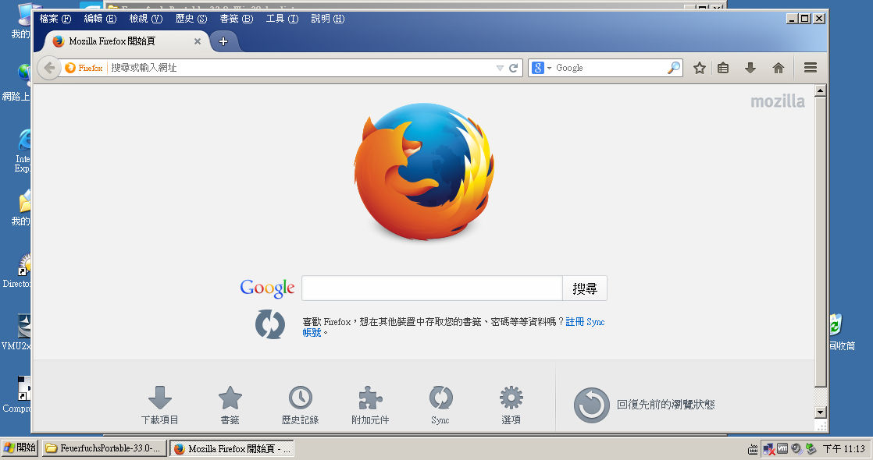873x460 pixels.
Task: Show bookmarks list icon in toolbar
Action: (723, 68)
